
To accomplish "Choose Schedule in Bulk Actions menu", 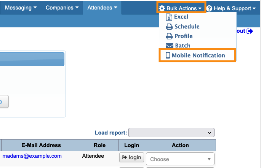I will click(x=187, y=27).
